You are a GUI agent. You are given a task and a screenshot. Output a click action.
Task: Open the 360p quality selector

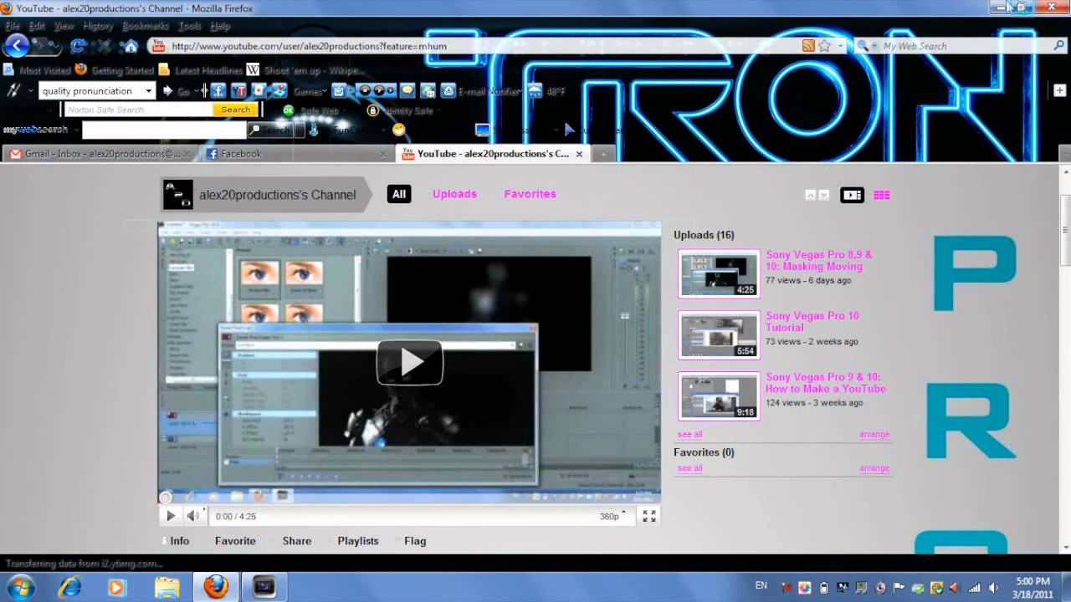click(x=612, y=516)
